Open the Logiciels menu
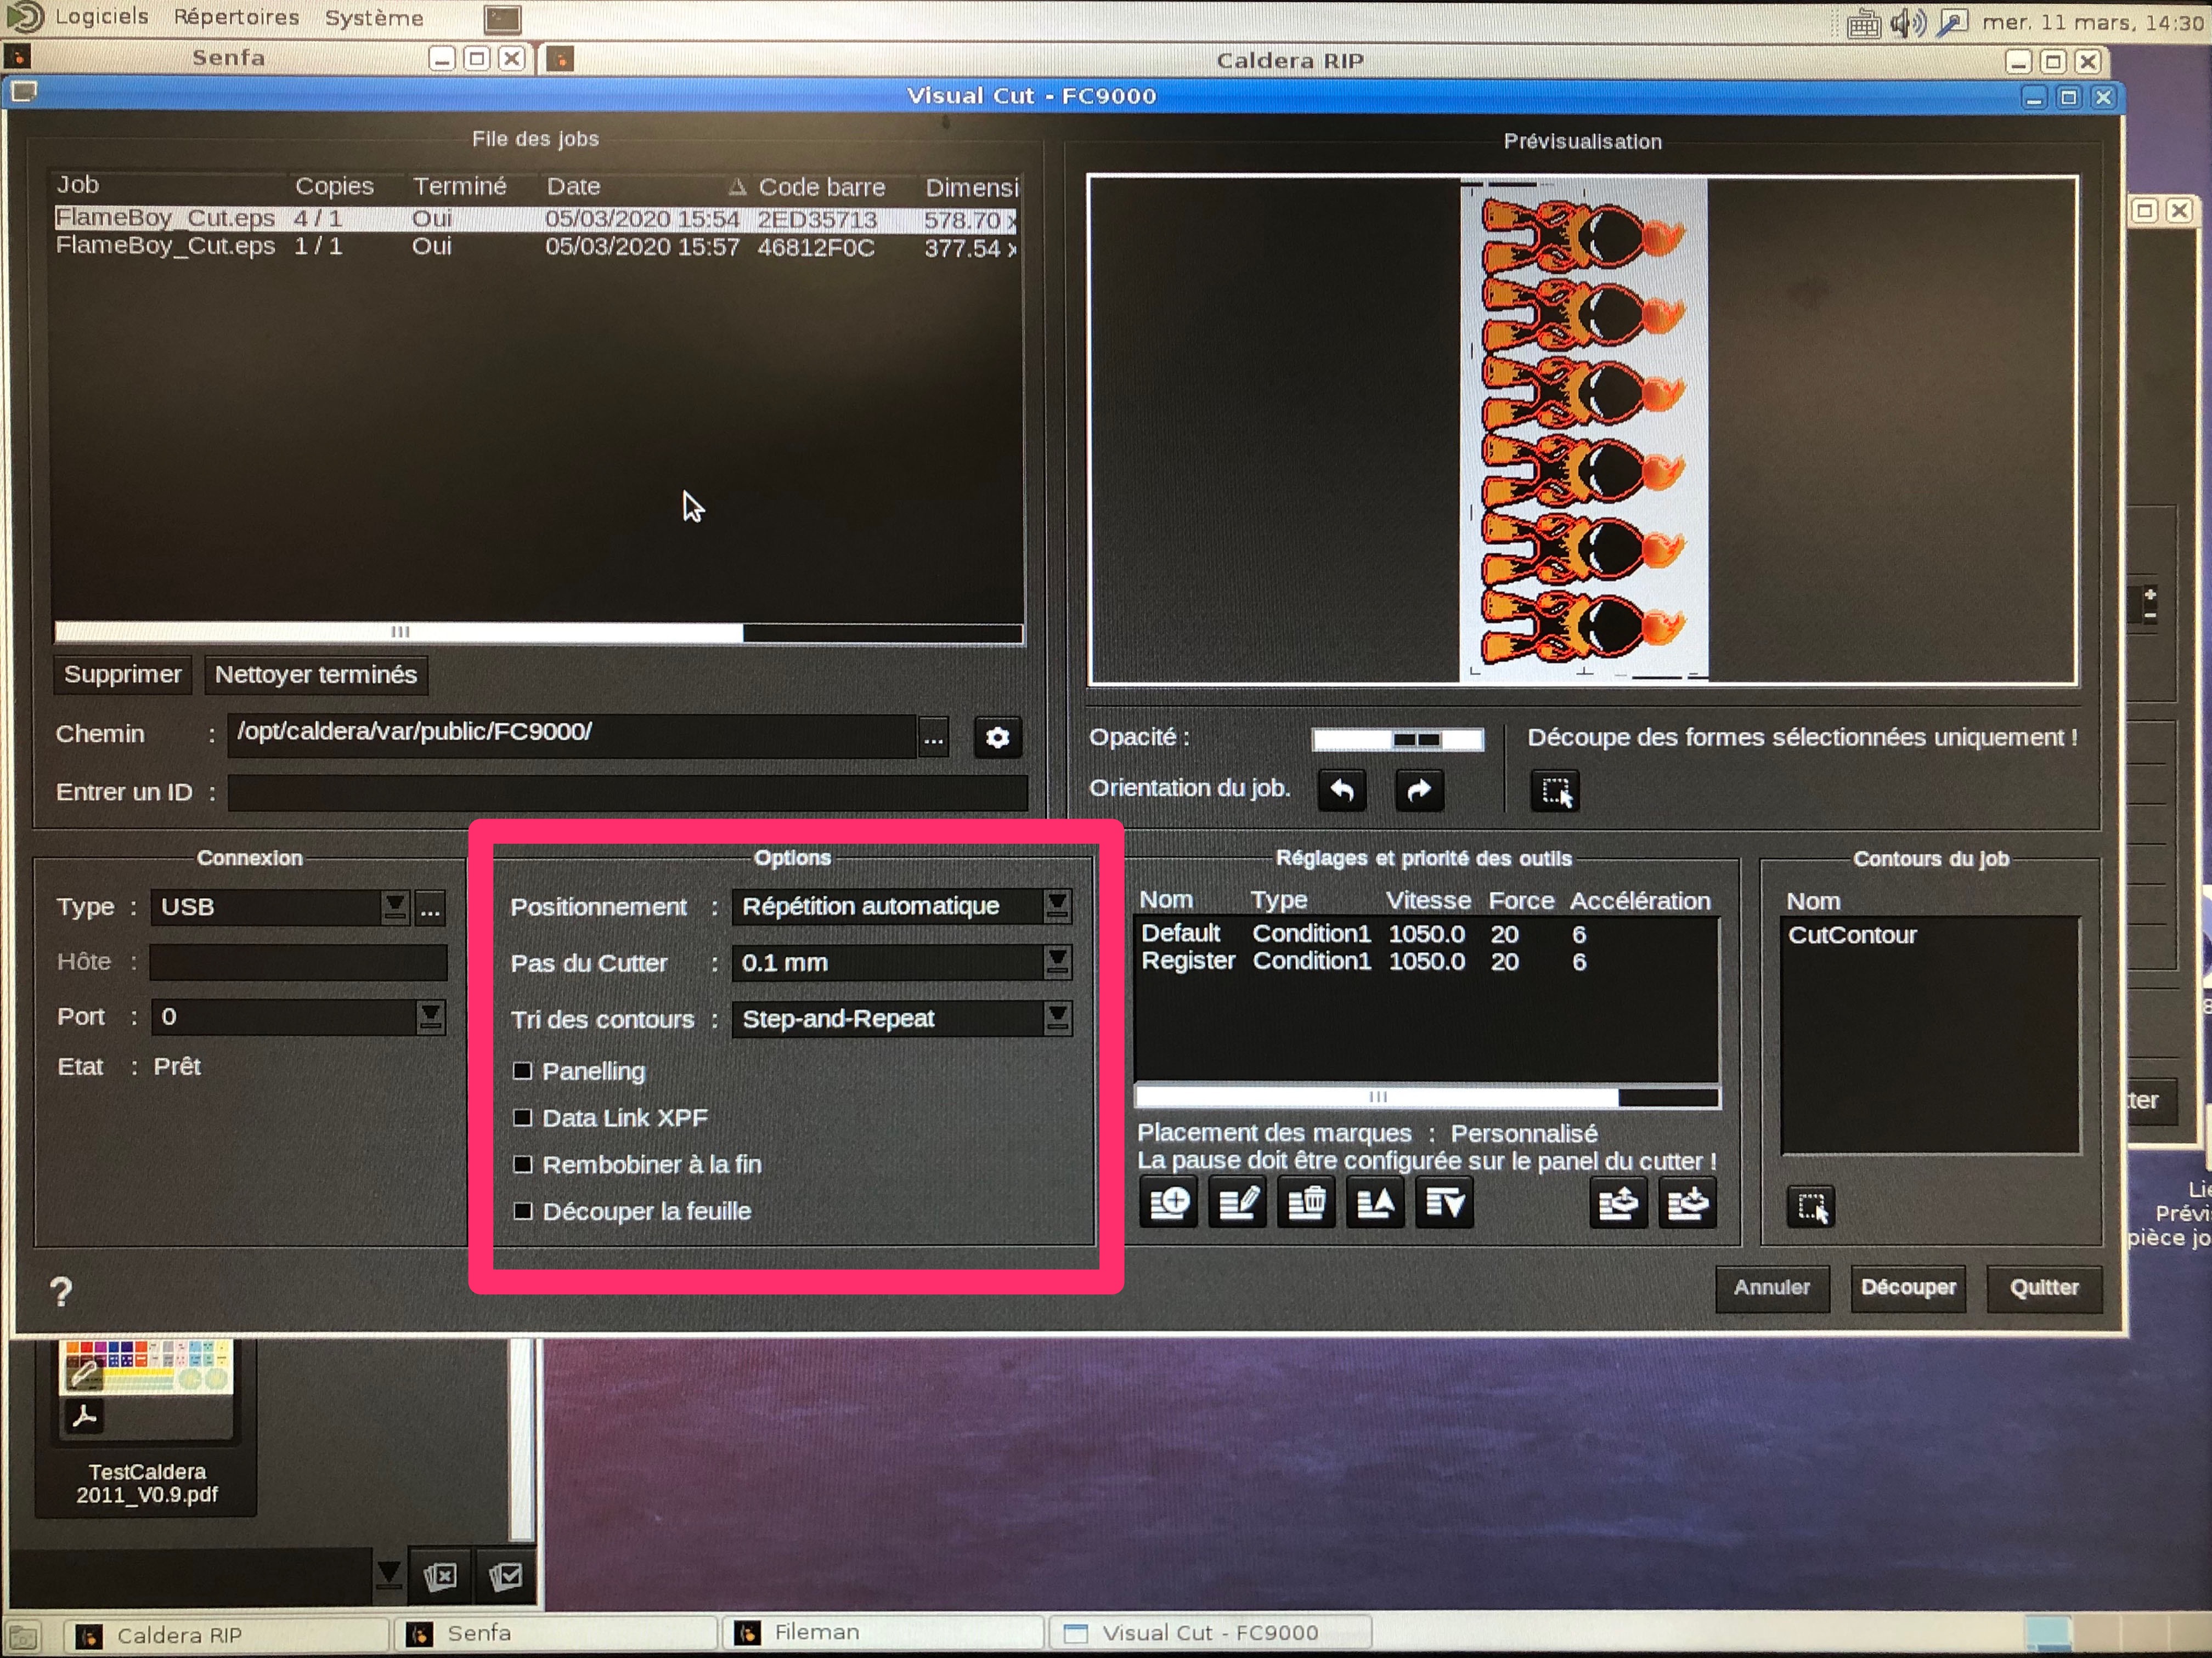2212x1658 pixels. [x=101, y=17]
